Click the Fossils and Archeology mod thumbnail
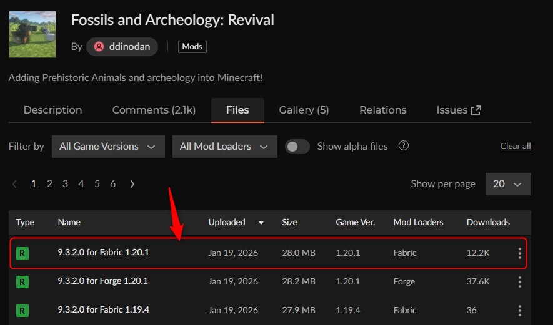 32,34
